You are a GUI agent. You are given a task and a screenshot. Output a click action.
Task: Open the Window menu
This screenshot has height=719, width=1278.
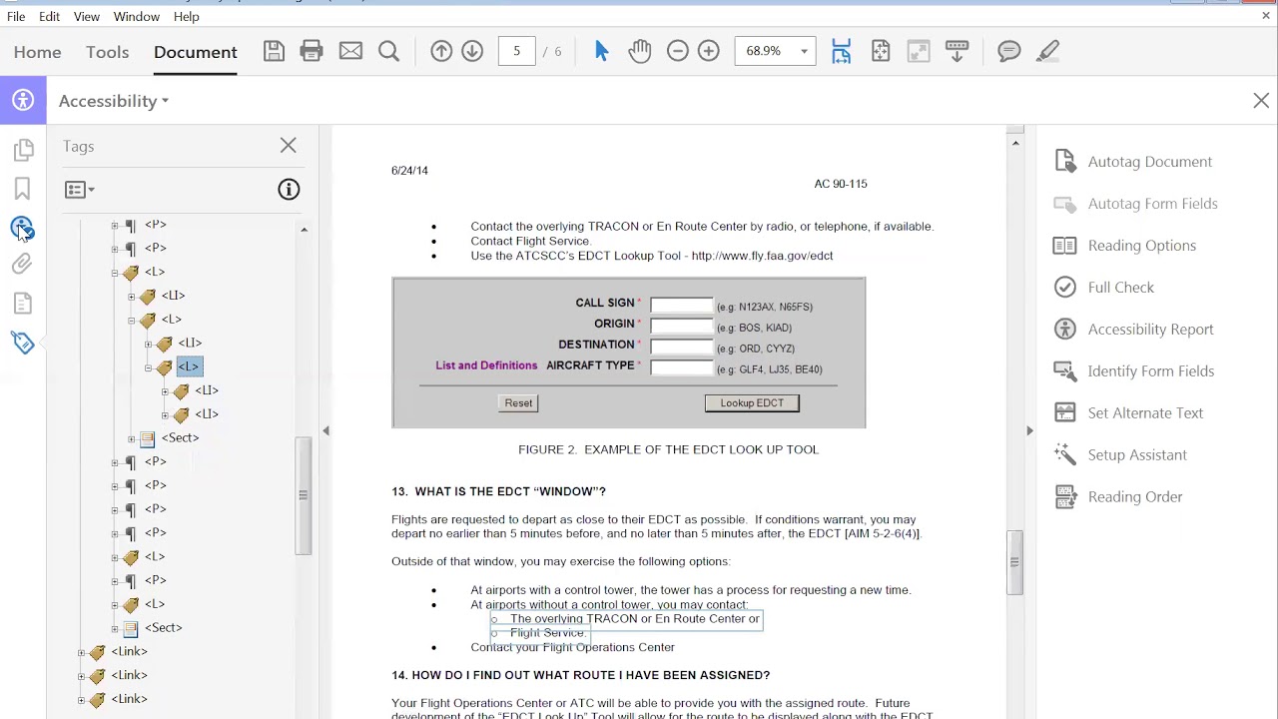click(137, 17)
